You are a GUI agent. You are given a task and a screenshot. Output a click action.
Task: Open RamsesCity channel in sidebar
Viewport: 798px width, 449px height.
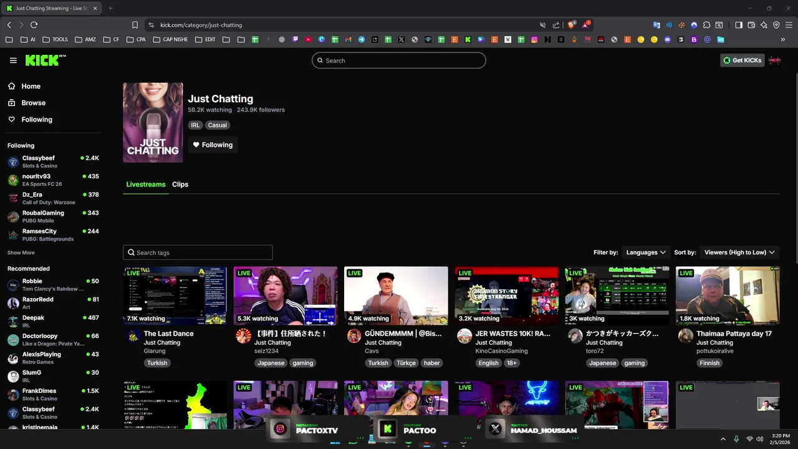[x=53, y=234]
